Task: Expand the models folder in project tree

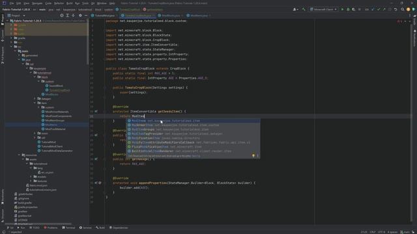Action: pyautogui.click(x=31, y=177)
